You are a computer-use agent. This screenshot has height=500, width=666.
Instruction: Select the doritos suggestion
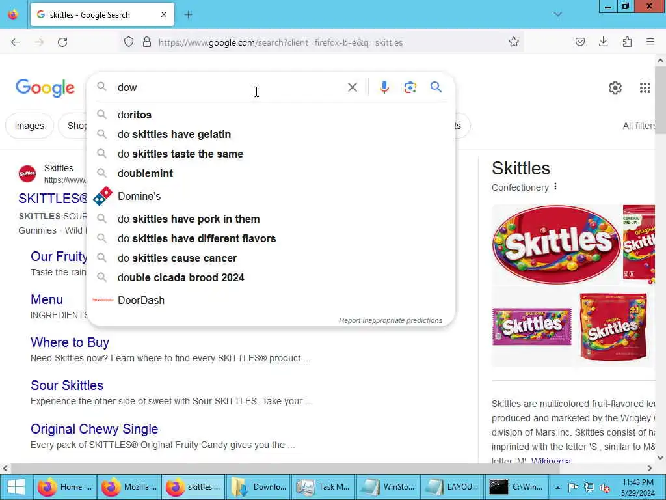point(271,115)
